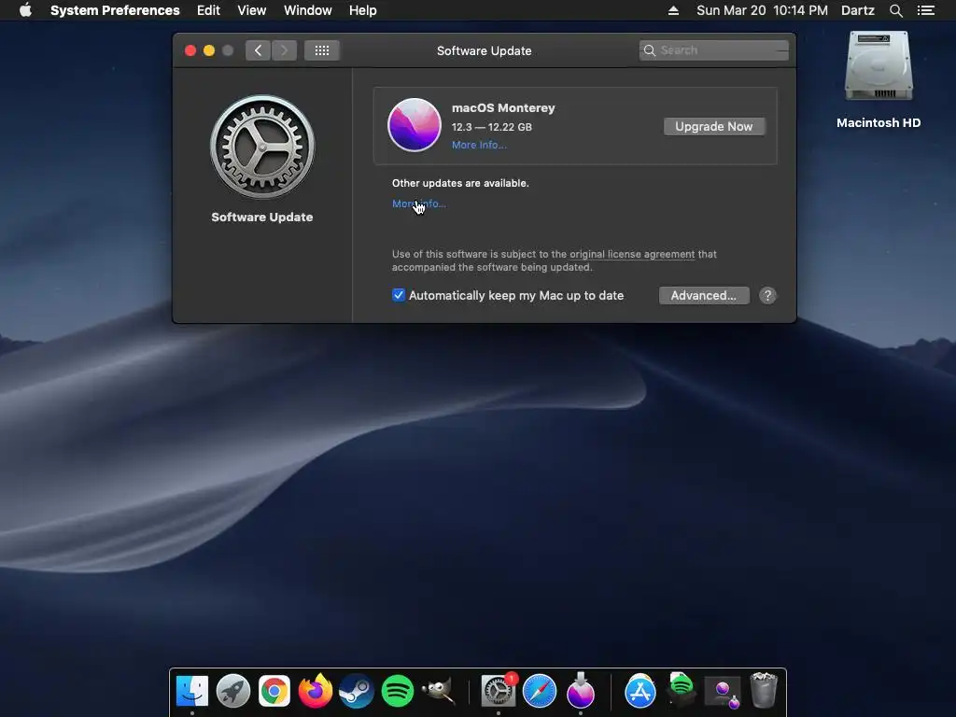Open the Help menu
Screen dimensions: 956x717
pos(363,10)
